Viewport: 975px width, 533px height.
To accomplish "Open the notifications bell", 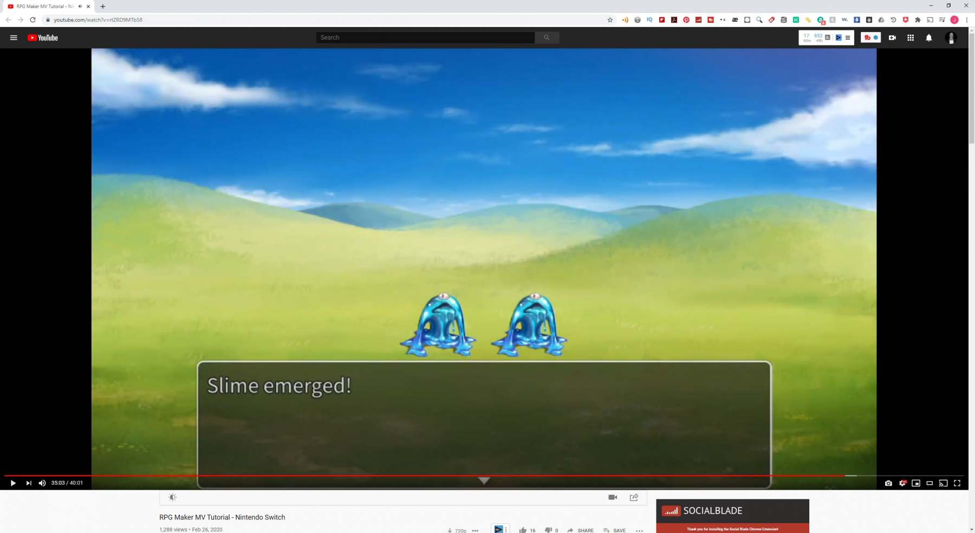I will click(929, 37).
